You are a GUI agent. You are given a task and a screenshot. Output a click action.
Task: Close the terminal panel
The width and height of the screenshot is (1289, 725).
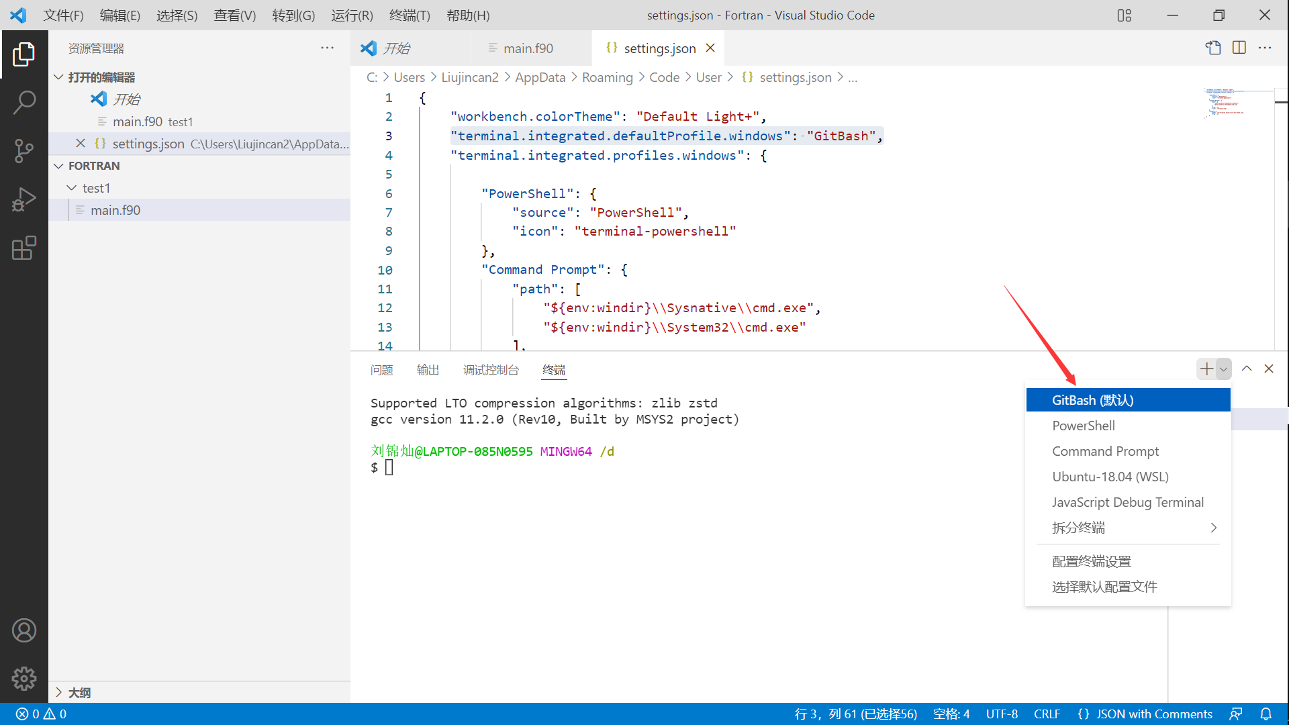[1269, 369]
